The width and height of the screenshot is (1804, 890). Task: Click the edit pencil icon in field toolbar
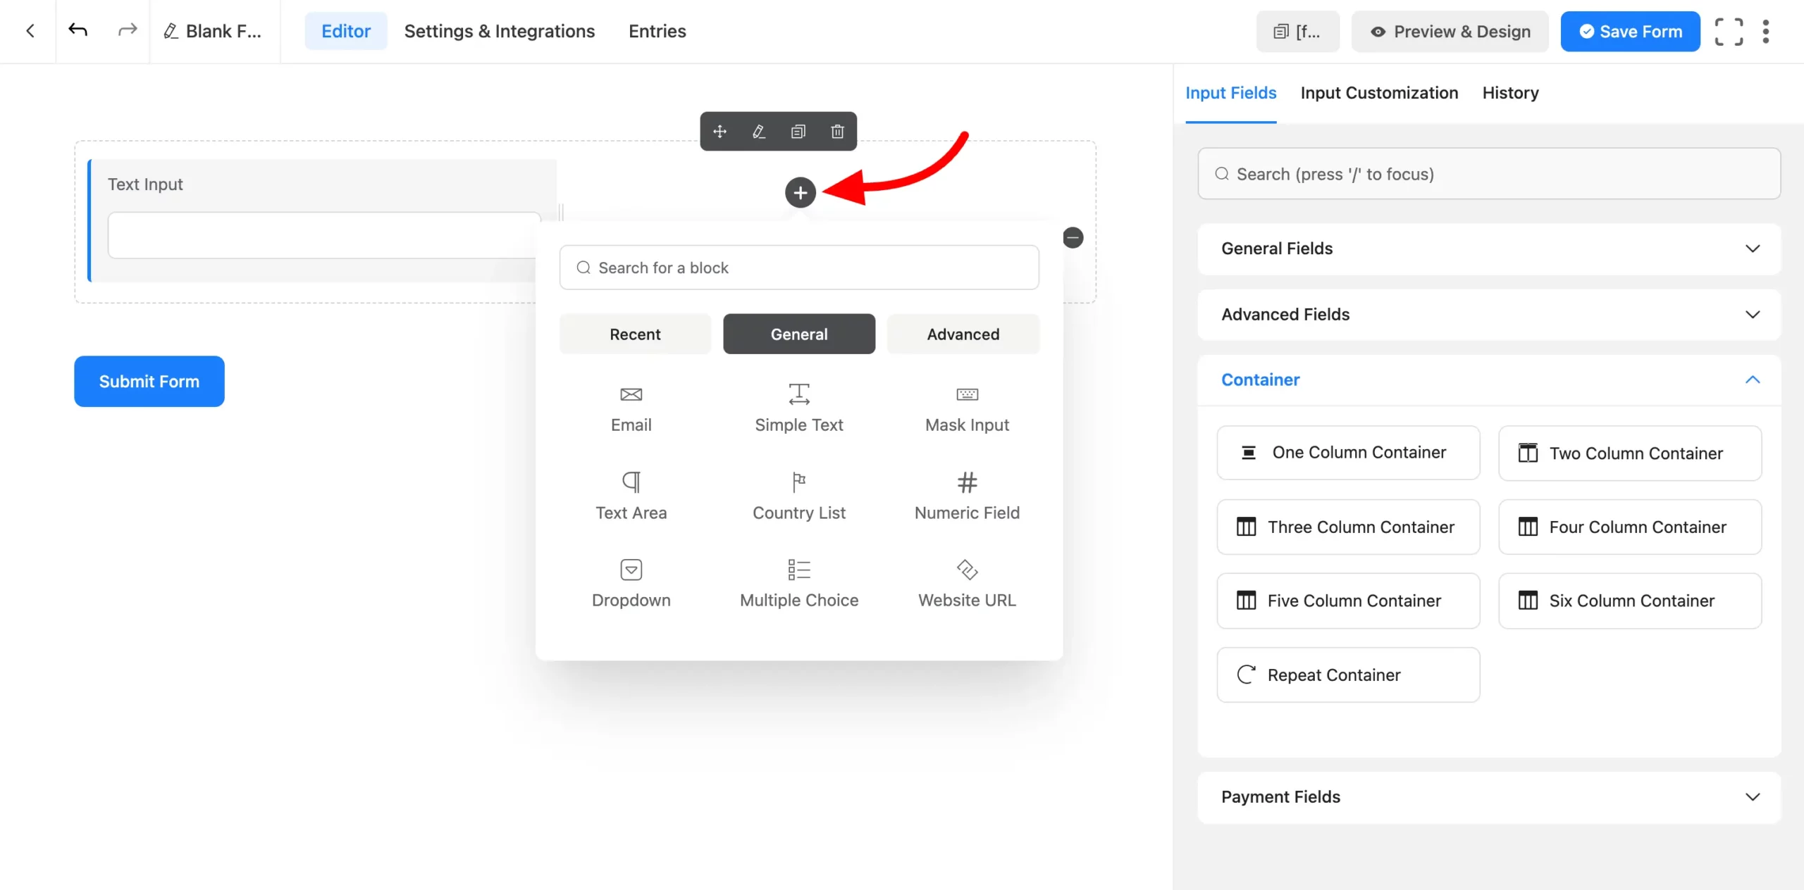click(758, 132)
